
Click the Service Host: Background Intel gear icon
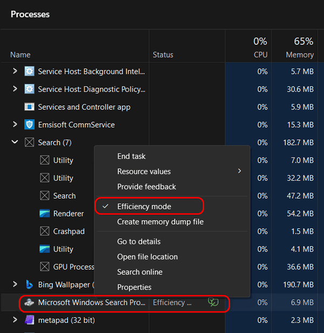(29, 71)
